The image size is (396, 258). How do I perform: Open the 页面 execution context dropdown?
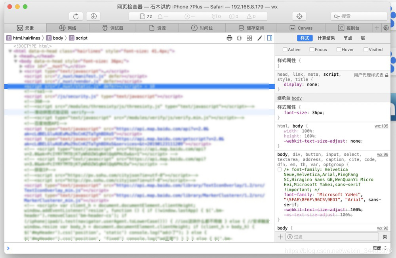tap(380, 248)
